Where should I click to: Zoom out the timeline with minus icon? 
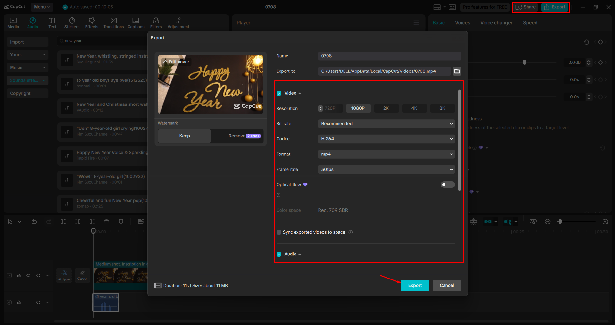[548, 222]
